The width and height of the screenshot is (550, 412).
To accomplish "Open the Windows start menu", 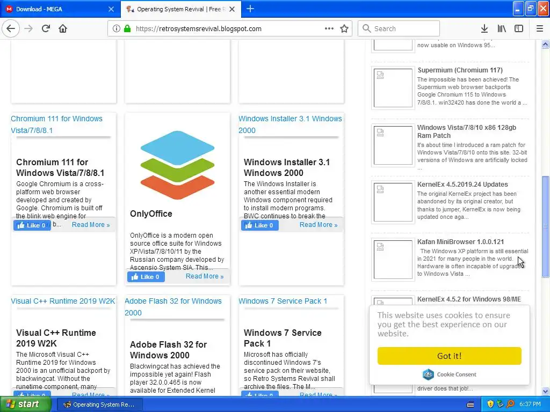I will point(26,404).
